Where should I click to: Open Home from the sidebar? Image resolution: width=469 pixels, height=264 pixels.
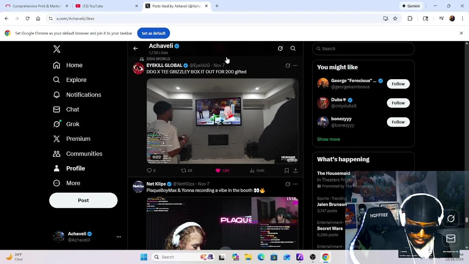click(x=68, y=65)
